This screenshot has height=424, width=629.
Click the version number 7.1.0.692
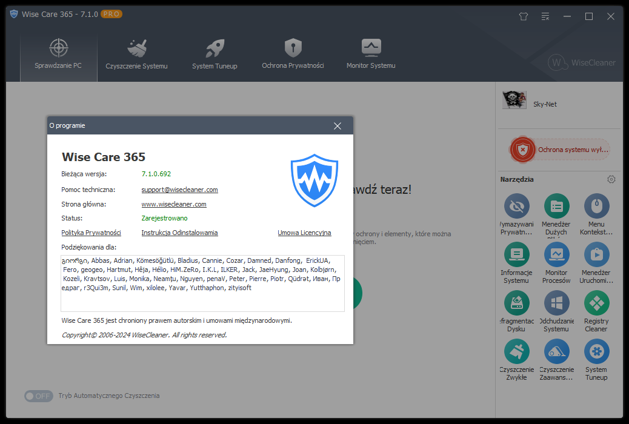(x=156, y=174)
